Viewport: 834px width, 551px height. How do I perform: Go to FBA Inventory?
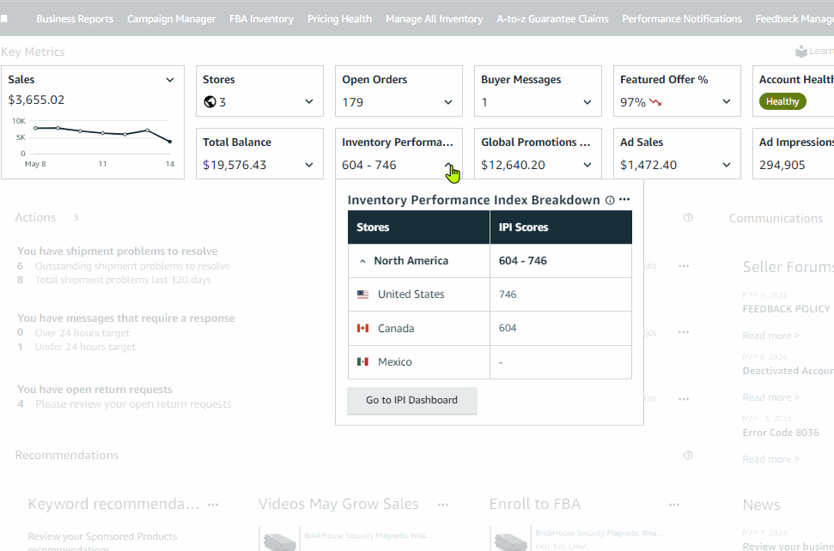261,19
